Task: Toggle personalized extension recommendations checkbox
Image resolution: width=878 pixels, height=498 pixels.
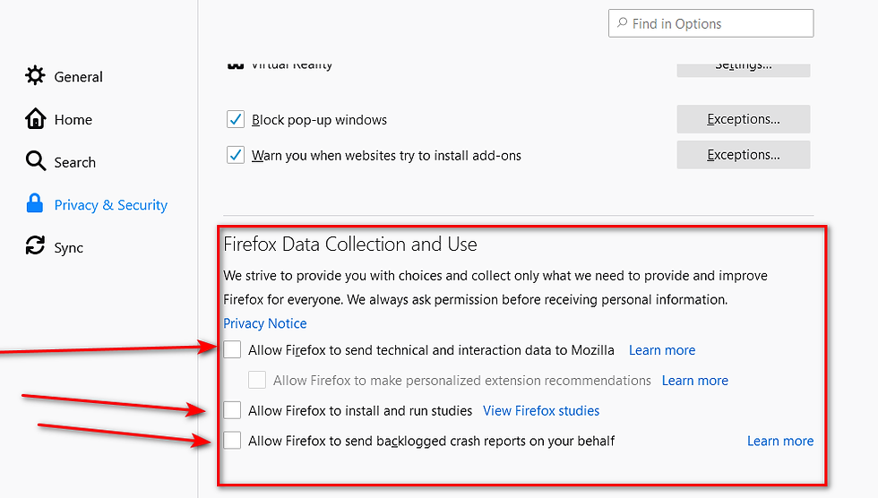Action: [257, 380]
